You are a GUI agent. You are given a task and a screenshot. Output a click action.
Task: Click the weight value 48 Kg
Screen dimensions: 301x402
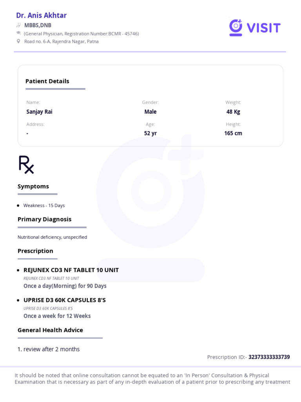pos(233,112)
